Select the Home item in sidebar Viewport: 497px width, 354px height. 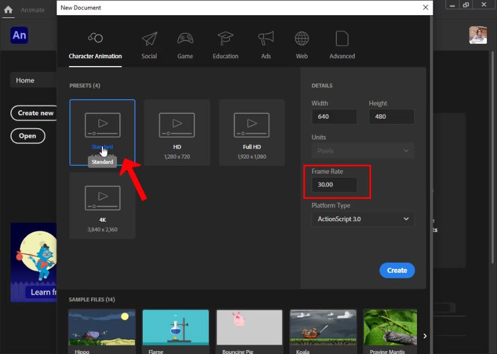coord(33,80)
